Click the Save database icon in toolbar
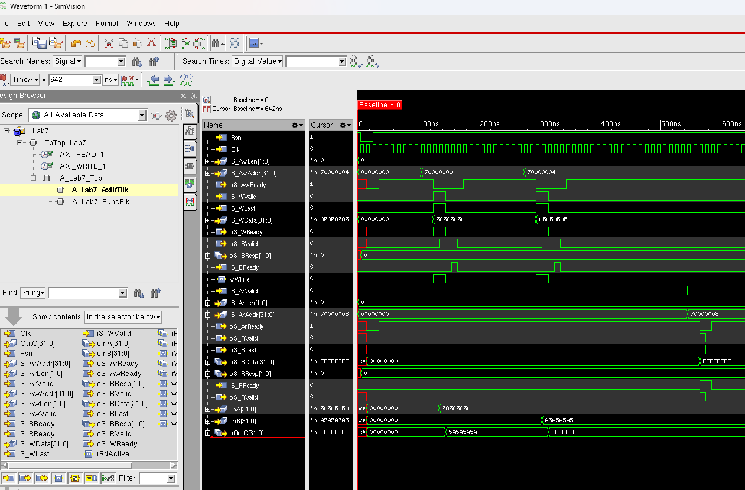Screen dimensions: 745x490 coord(40,43)
